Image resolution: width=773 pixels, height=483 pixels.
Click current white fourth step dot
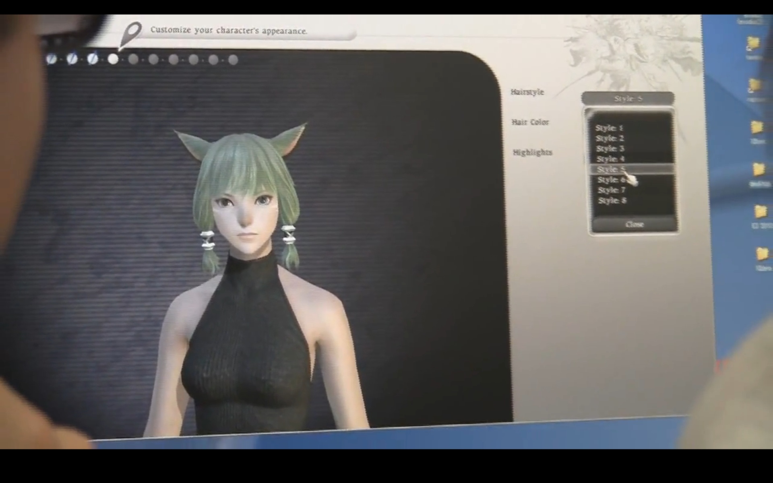click(x=113, y=59)
